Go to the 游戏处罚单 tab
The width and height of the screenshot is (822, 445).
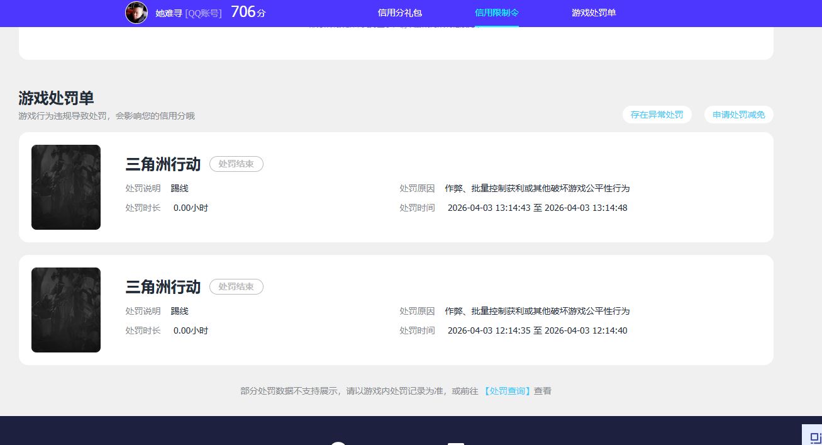pos(594,13)
